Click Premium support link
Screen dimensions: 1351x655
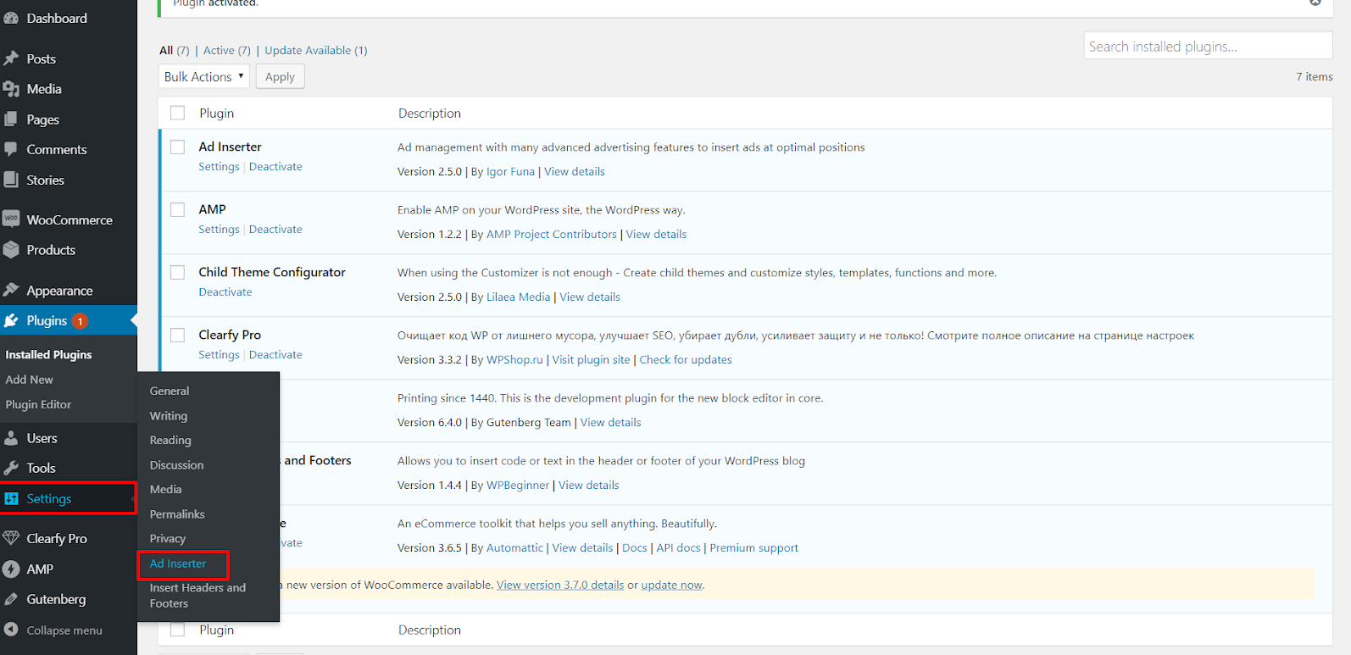pyautogui.click(x=753, y=547)
